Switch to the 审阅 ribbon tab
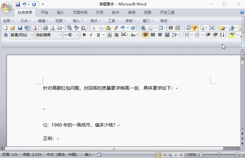 tap(132, 12)
